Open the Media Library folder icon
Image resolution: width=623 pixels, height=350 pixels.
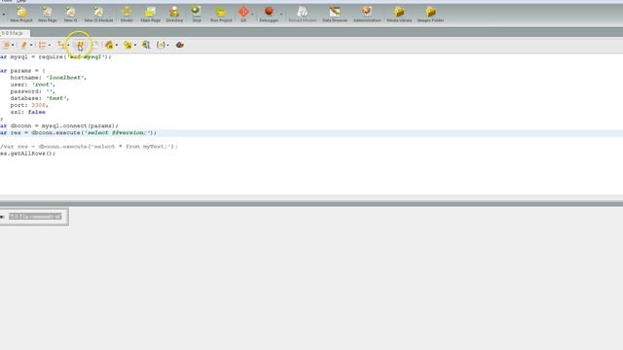pos(399,12)
